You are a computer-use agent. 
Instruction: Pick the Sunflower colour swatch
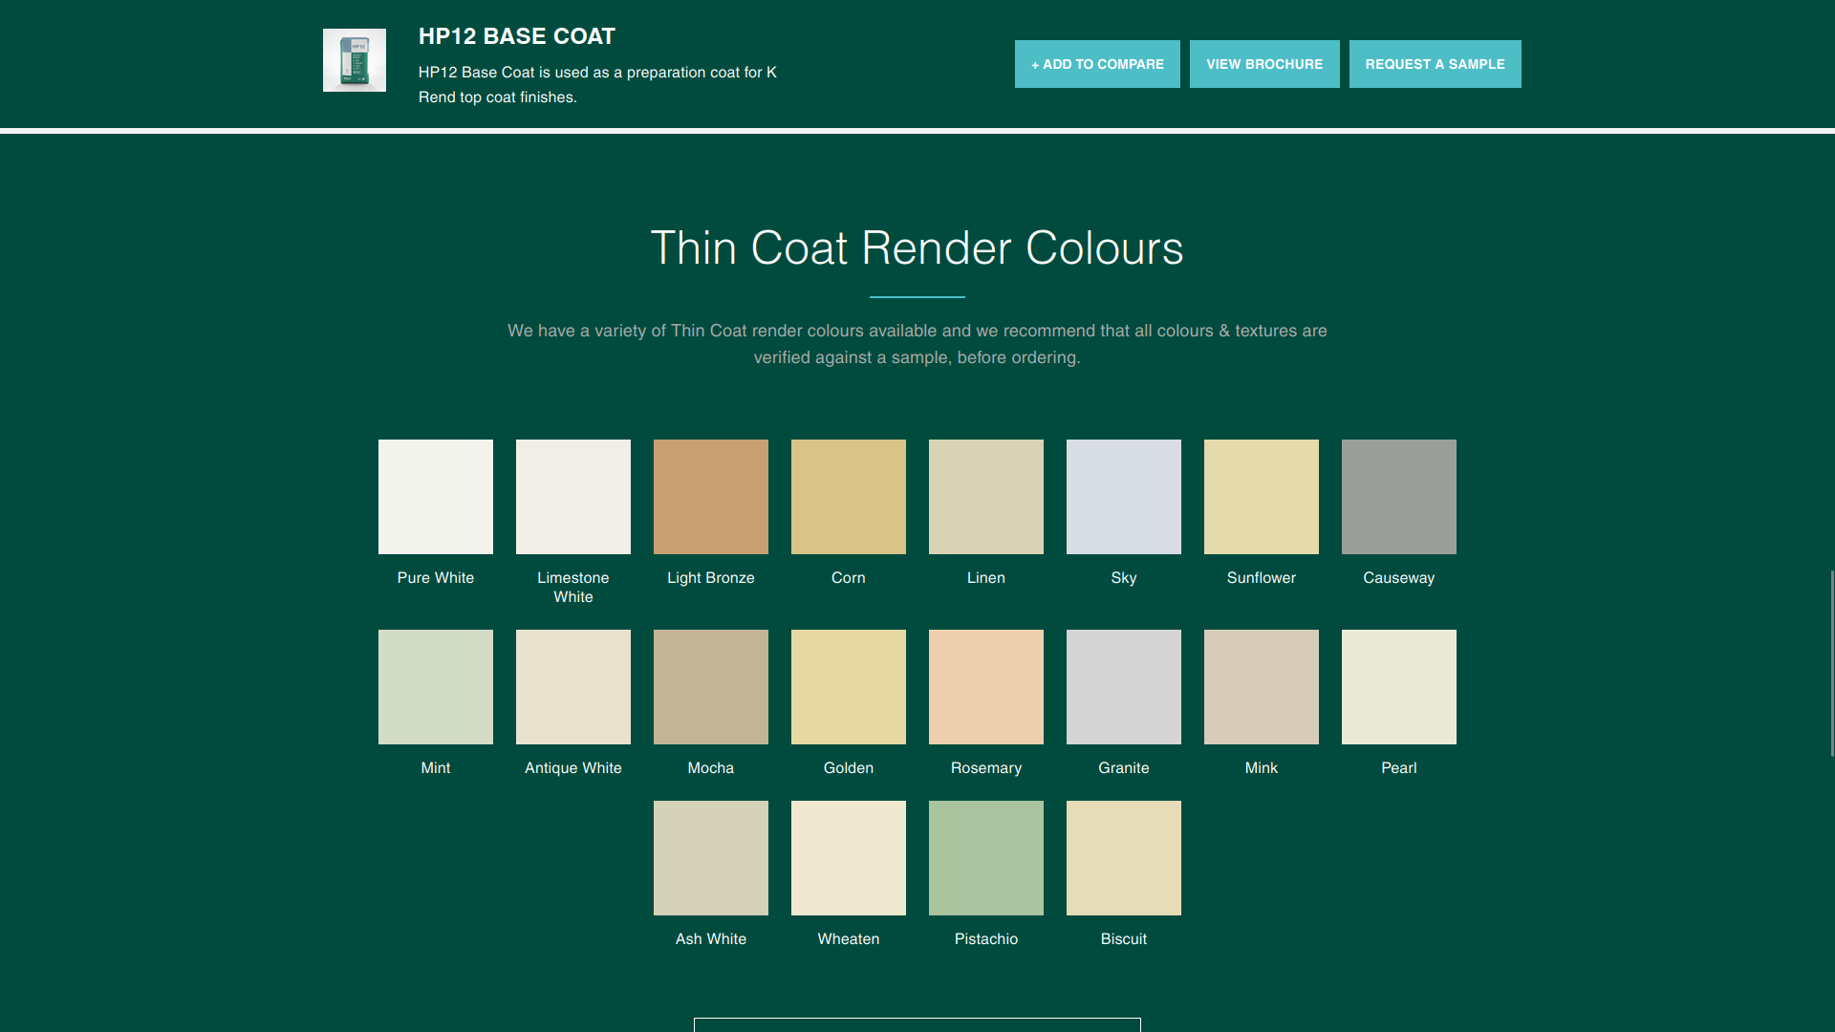pyautogui.click(x=1262, y=497)
